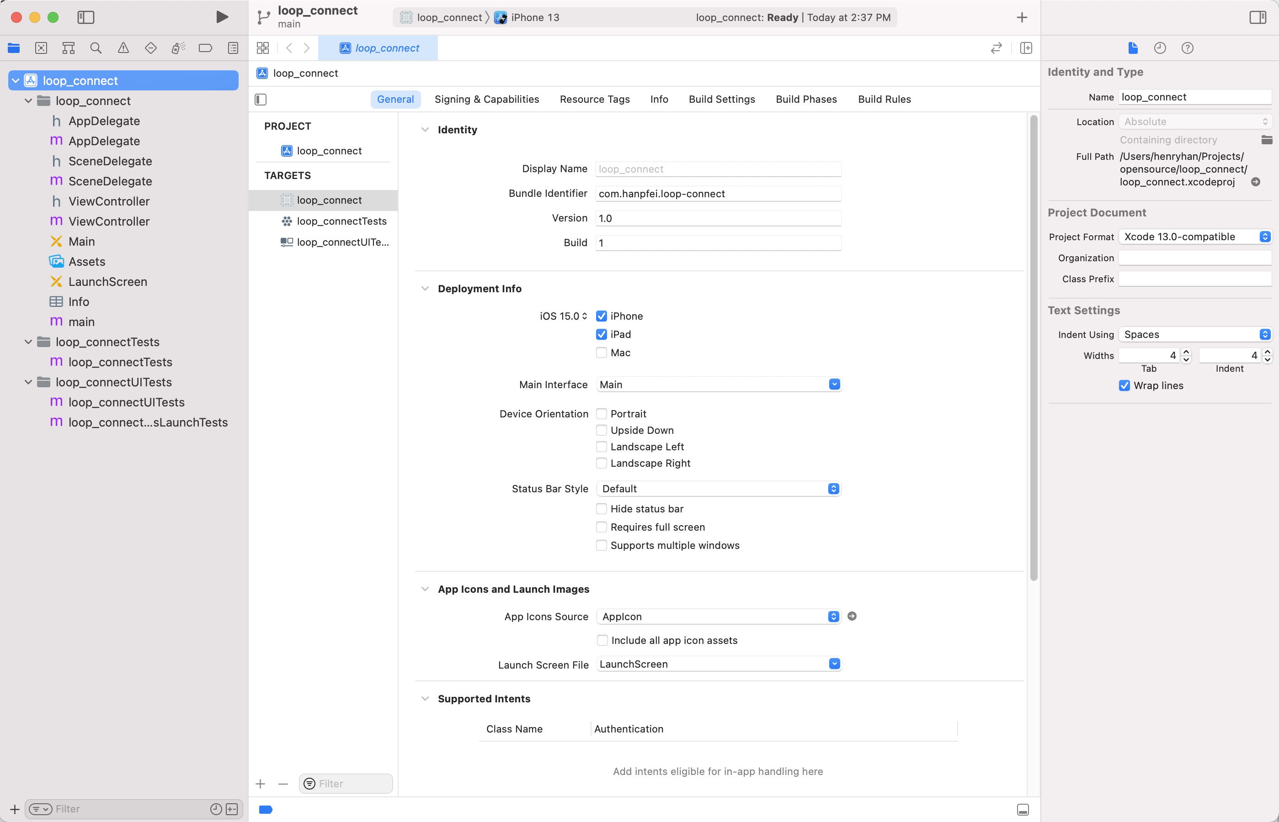The height and width of the screenshot is (822, 1279).
Task: Enable Portrait device orientation
Action: (602, 414)
